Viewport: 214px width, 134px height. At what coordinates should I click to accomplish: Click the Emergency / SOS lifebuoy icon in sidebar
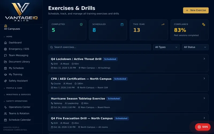tap(5, 49)
